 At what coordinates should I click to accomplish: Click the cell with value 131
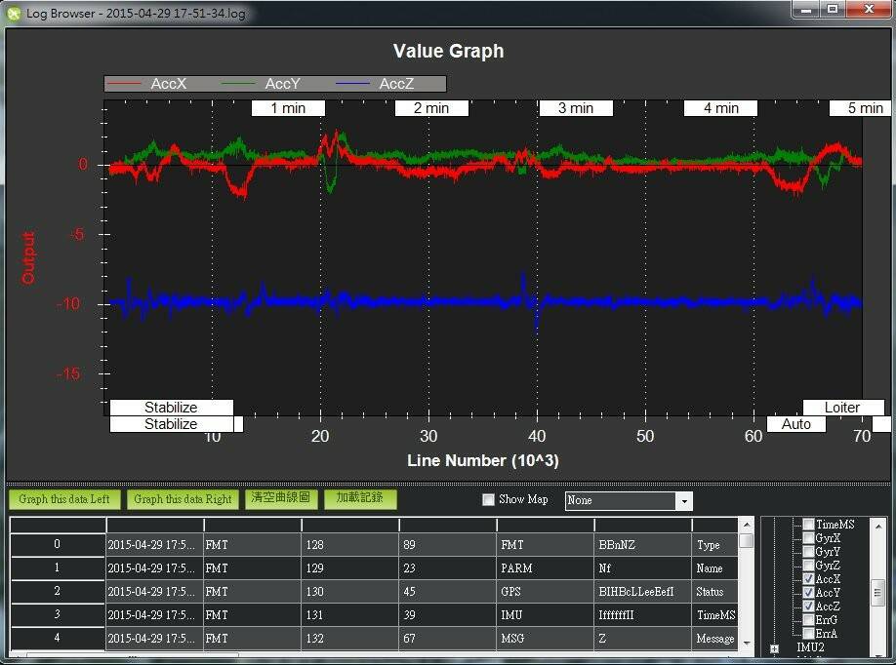(x=349, y=614)
